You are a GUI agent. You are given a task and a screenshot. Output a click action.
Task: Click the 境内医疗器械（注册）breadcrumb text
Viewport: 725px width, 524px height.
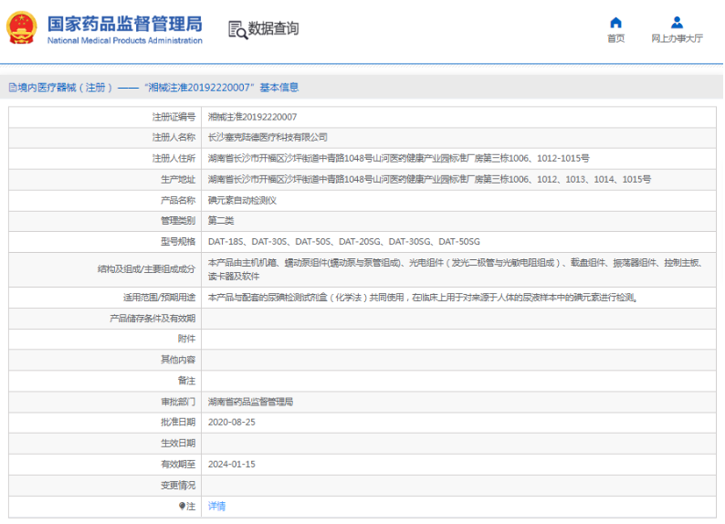(x=65, y=88)
